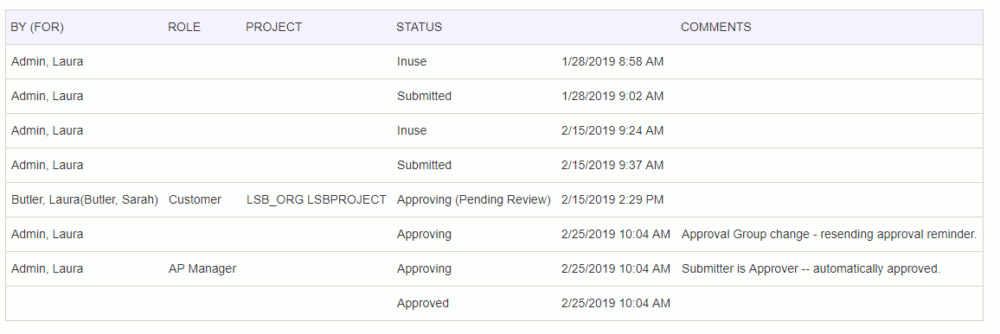1000x334 pixels.
Task: Click the Customer role cell
Action: point(196,199)
